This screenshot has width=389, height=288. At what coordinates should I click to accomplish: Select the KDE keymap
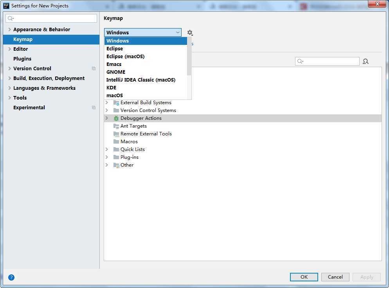[x=146, y=87]
